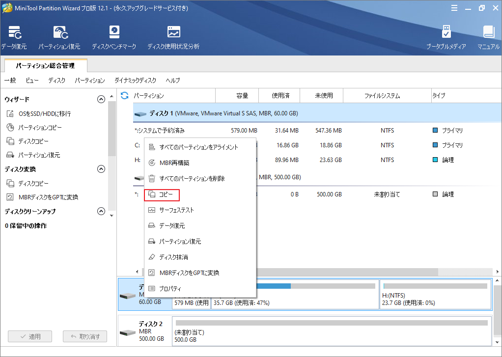Select the (未割り当て) 500.0 GB block
This screenshot has height=357, width=502.
(332, 331)
